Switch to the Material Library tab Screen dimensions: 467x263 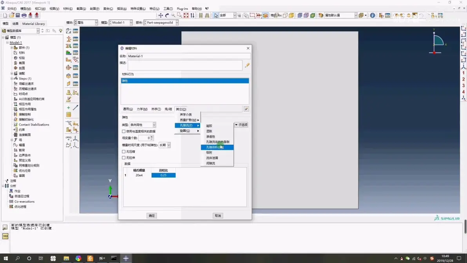coord(34,24)
